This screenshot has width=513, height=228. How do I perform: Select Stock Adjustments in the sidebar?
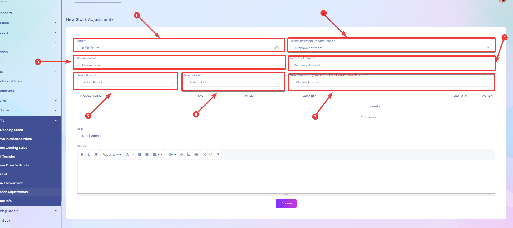pos(14,192)
